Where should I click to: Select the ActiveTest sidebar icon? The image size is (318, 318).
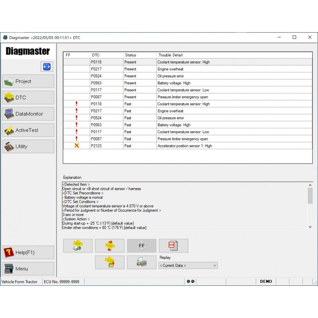[x=28, y=130]
